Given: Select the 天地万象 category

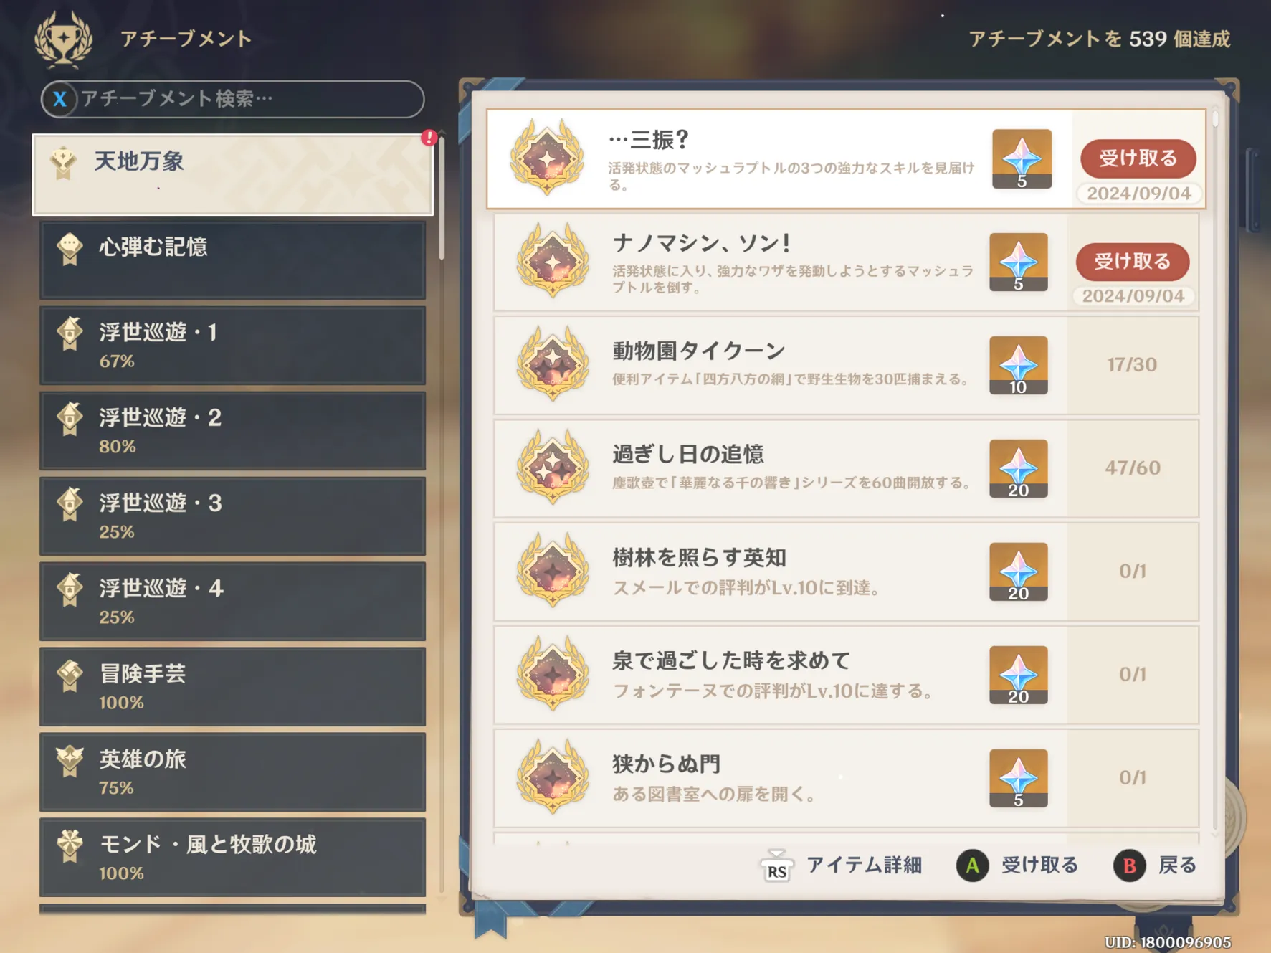Looking at the screenshot, I should [232, 175].
